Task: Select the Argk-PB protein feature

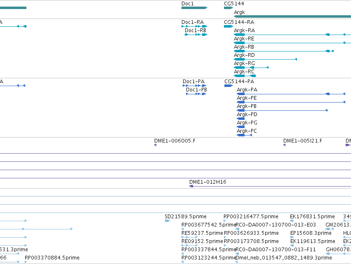Action: (282, 110)
